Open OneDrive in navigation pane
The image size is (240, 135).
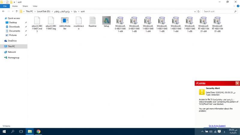12,41
